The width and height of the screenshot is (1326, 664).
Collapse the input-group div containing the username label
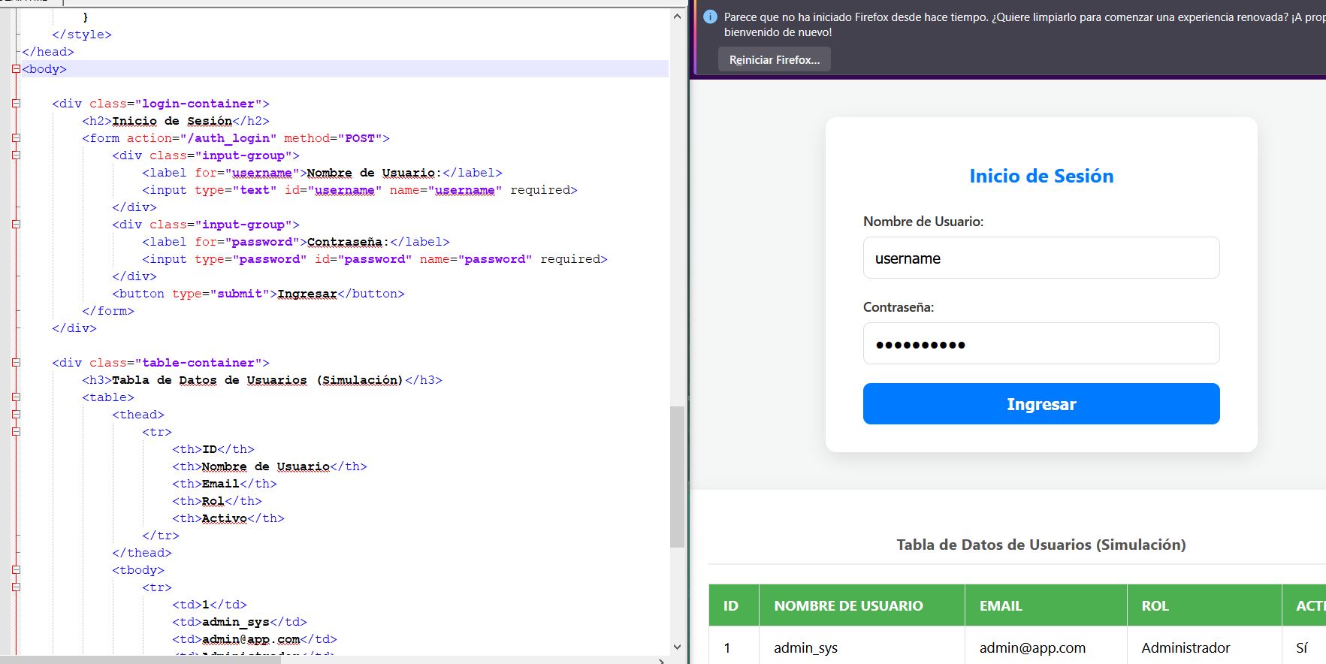16,155
